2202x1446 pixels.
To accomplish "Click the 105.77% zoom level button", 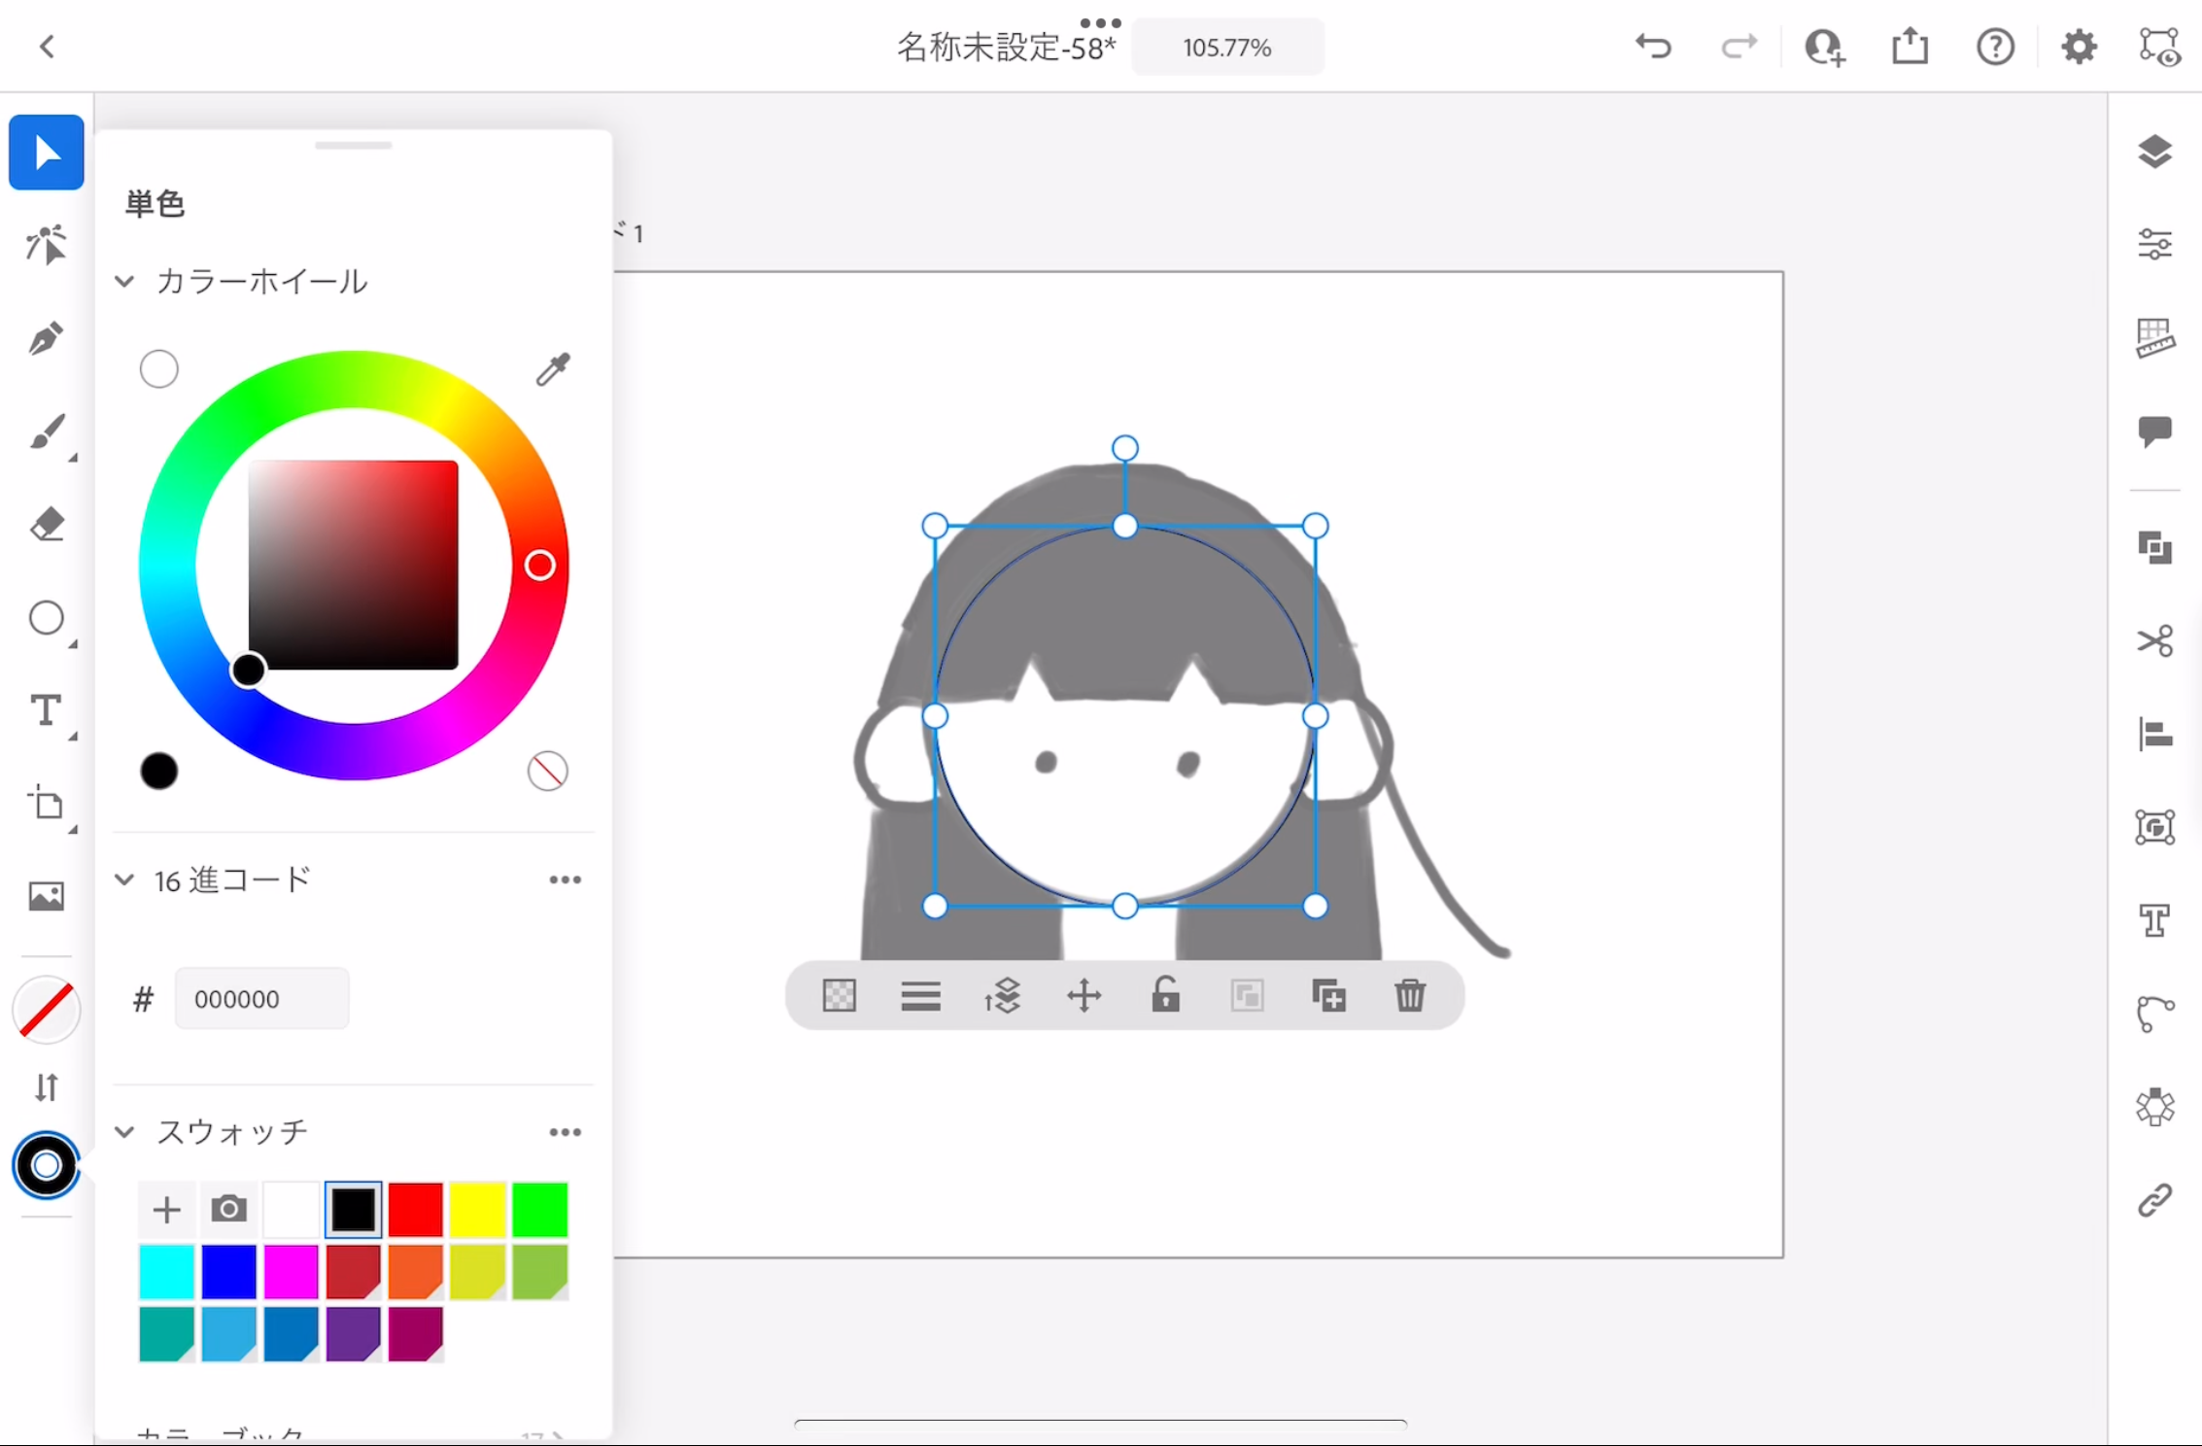I will tap(1226, 48).
